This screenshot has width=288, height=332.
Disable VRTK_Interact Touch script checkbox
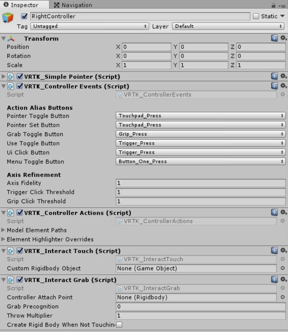tap(20, 250)
